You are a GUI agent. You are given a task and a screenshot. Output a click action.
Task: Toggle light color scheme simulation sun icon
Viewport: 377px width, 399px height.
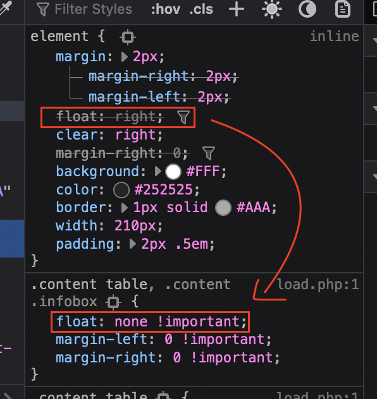(x=272, y=9)
